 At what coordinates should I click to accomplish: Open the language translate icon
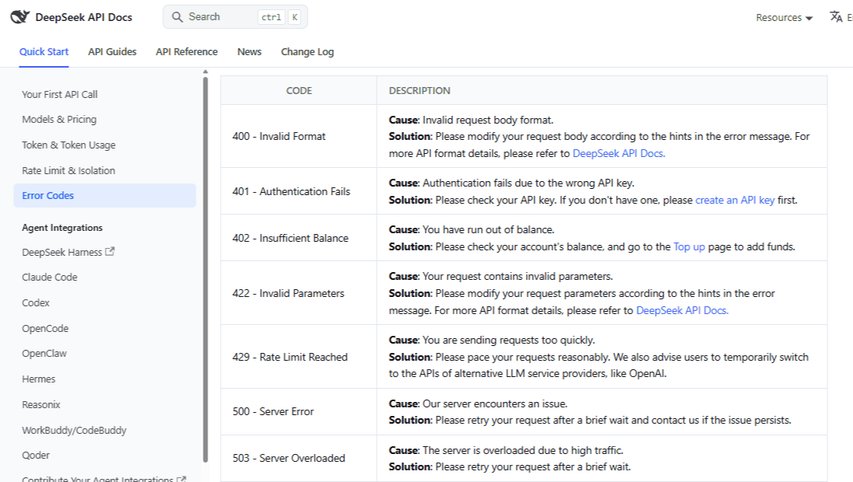point(836,17)
